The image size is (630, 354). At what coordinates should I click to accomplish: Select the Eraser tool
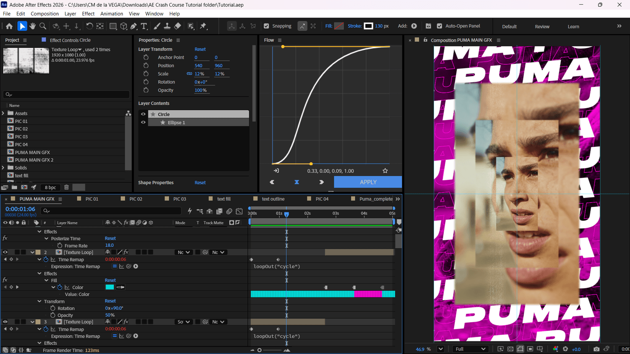click(178, 26)
